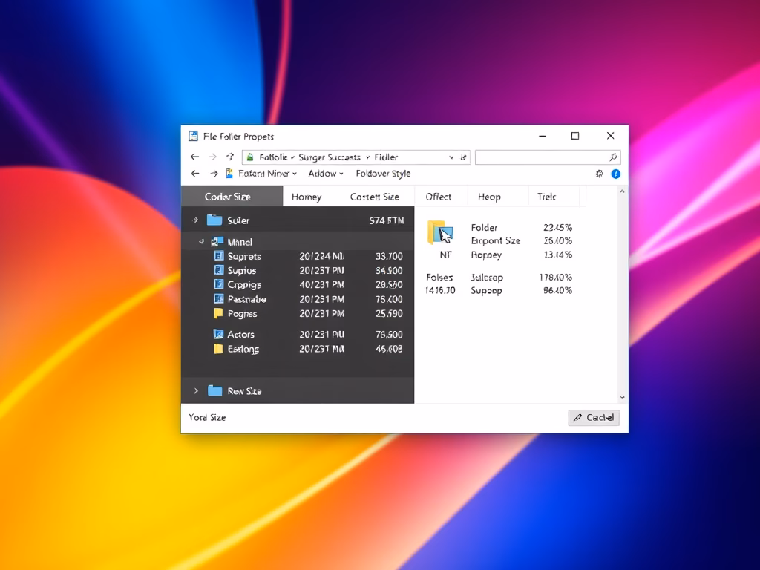Click the Supoop label in details
Image resolution: width=760 pixels, height=570 pixels.
click(x=486, y=291)
